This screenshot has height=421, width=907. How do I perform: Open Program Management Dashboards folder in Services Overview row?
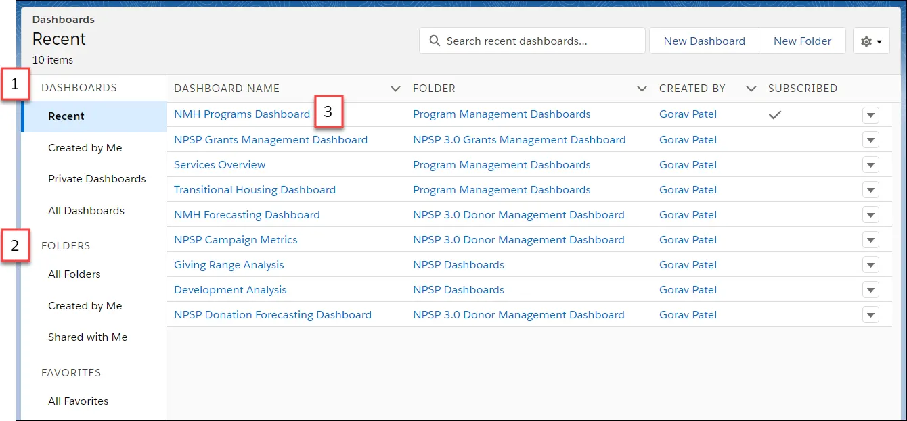(x=502, y=165)
